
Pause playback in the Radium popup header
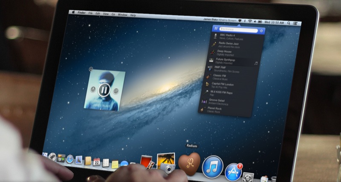point(216,29)
